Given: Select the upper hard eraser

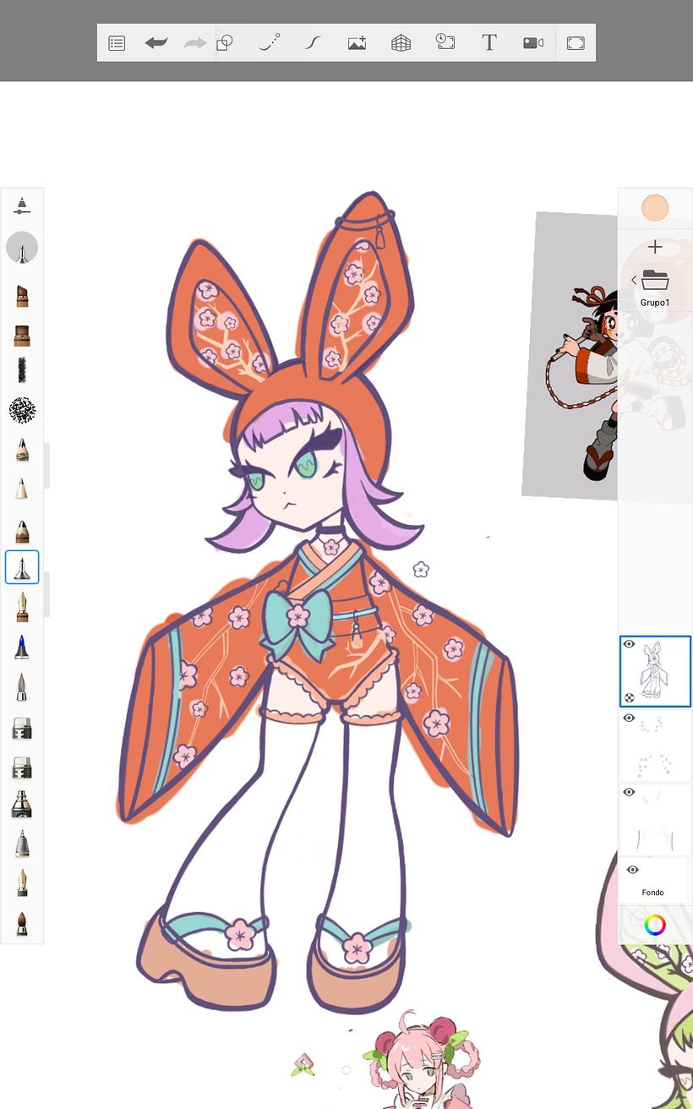Looking at the screenshot, I should (x=22, y=729).
